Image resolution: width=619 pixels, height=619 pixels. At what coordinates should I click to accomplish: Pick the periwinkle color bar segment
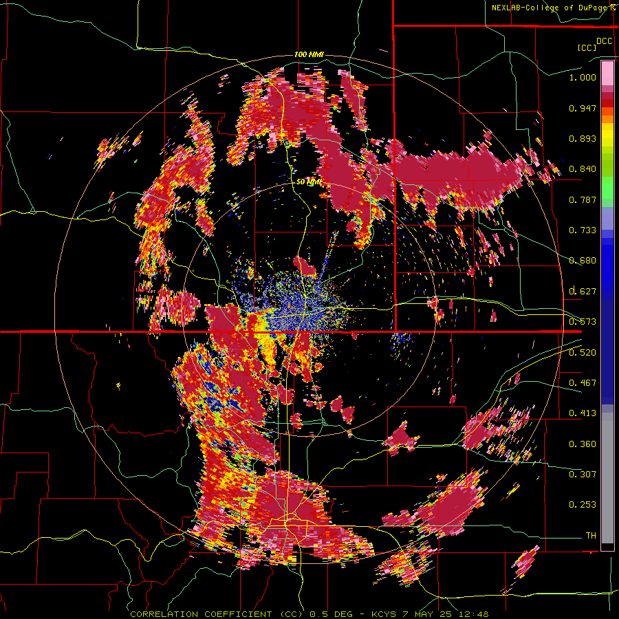tap(607, 218)
